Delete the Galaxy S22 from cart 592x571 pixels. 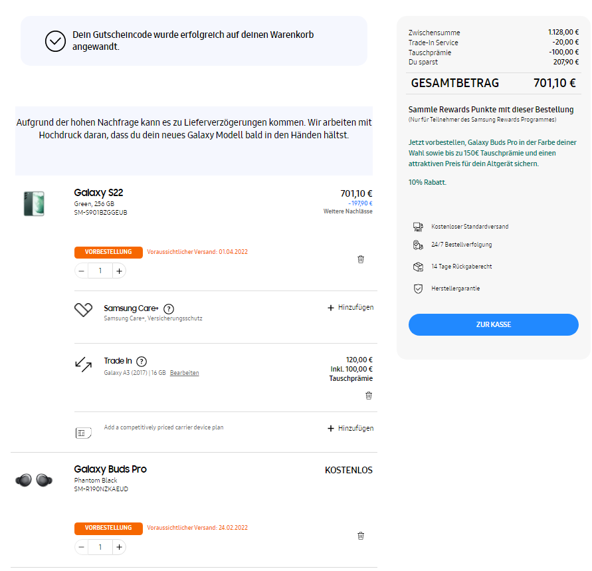tap(361, 259)
